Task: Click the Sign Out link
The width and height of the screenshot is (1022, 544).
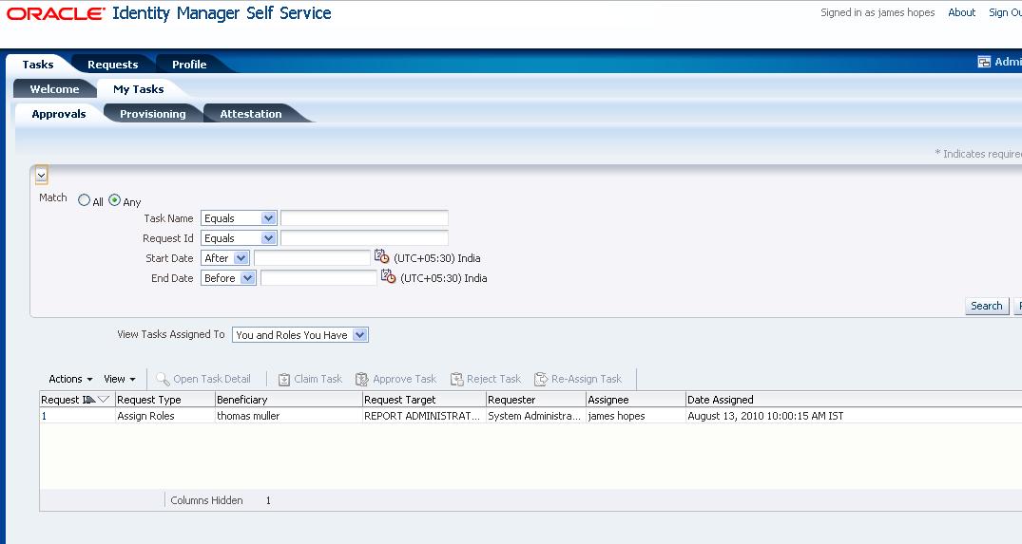Action: (x=1004, y=12)
